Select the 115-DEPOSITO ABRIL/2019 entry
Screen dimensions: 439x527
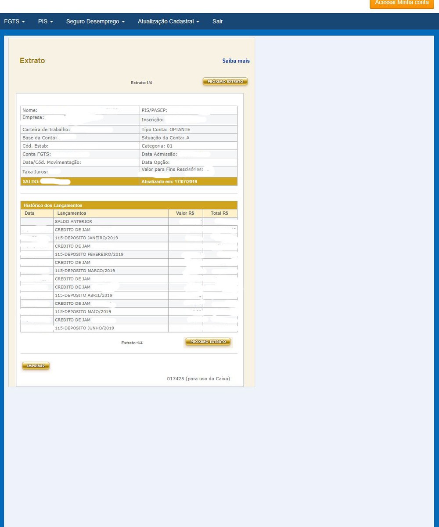(83, 296)
